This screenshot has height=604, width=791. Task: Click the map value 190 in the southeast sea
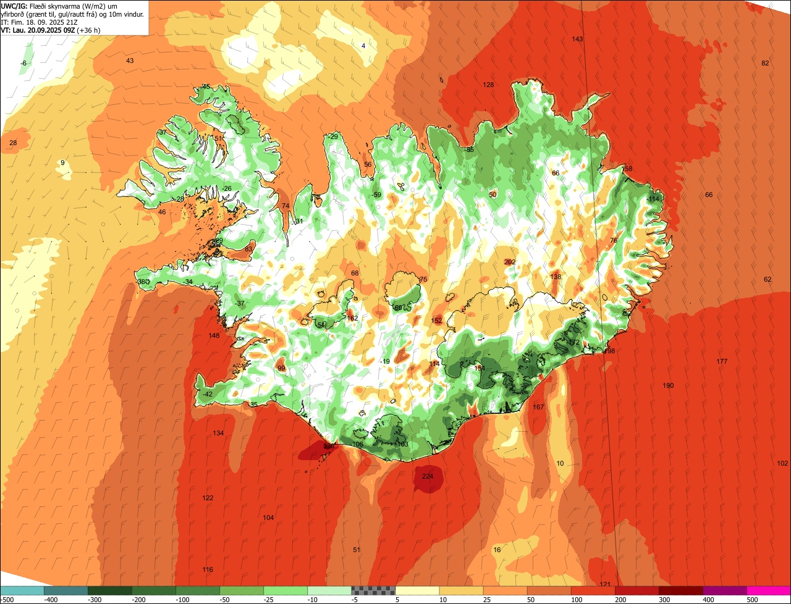tap(668, 385)
